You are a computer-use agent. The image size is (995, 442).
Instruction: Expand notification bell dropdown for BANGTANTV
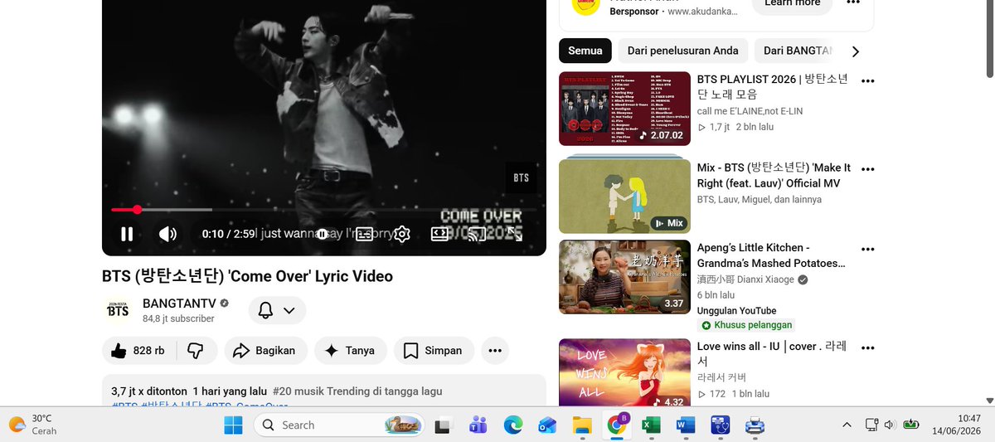[x=277, y=310]
